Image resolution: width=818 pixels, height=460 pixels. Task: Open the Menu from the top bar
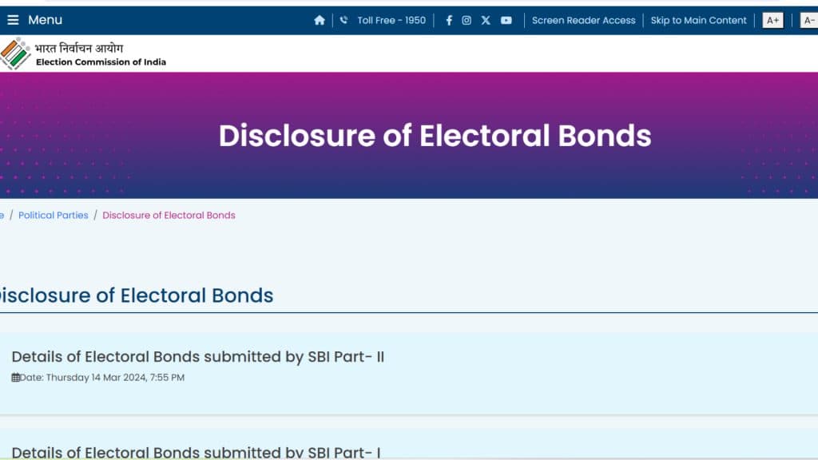(x=47, y=20)
